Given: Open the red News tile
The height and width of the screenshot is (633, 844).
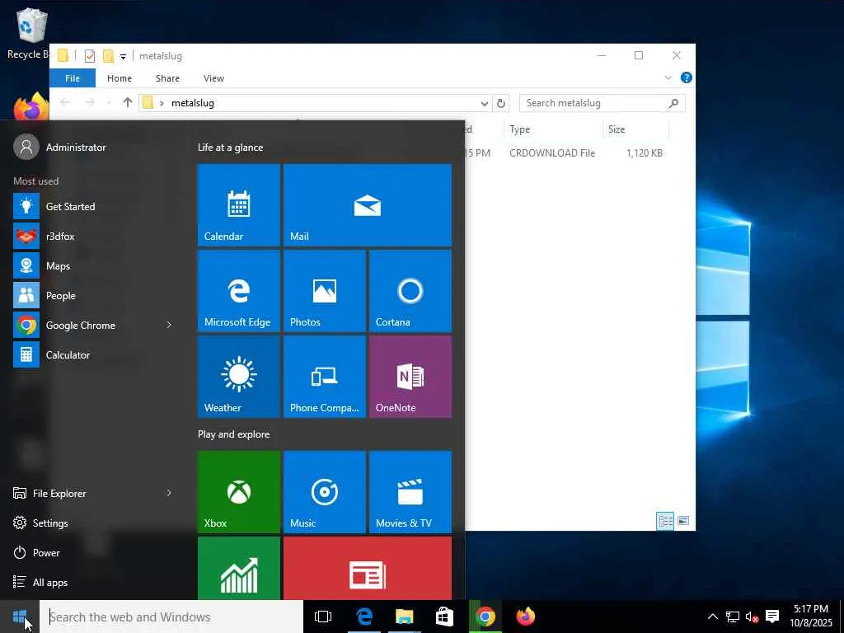Looking at the screenshot, I should (x=368, y=568).
